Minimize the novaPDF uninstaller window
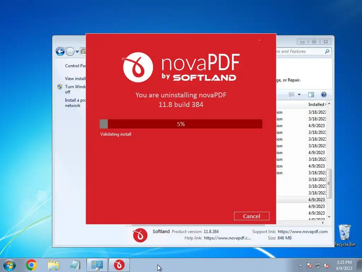 [x=259, y=40]
